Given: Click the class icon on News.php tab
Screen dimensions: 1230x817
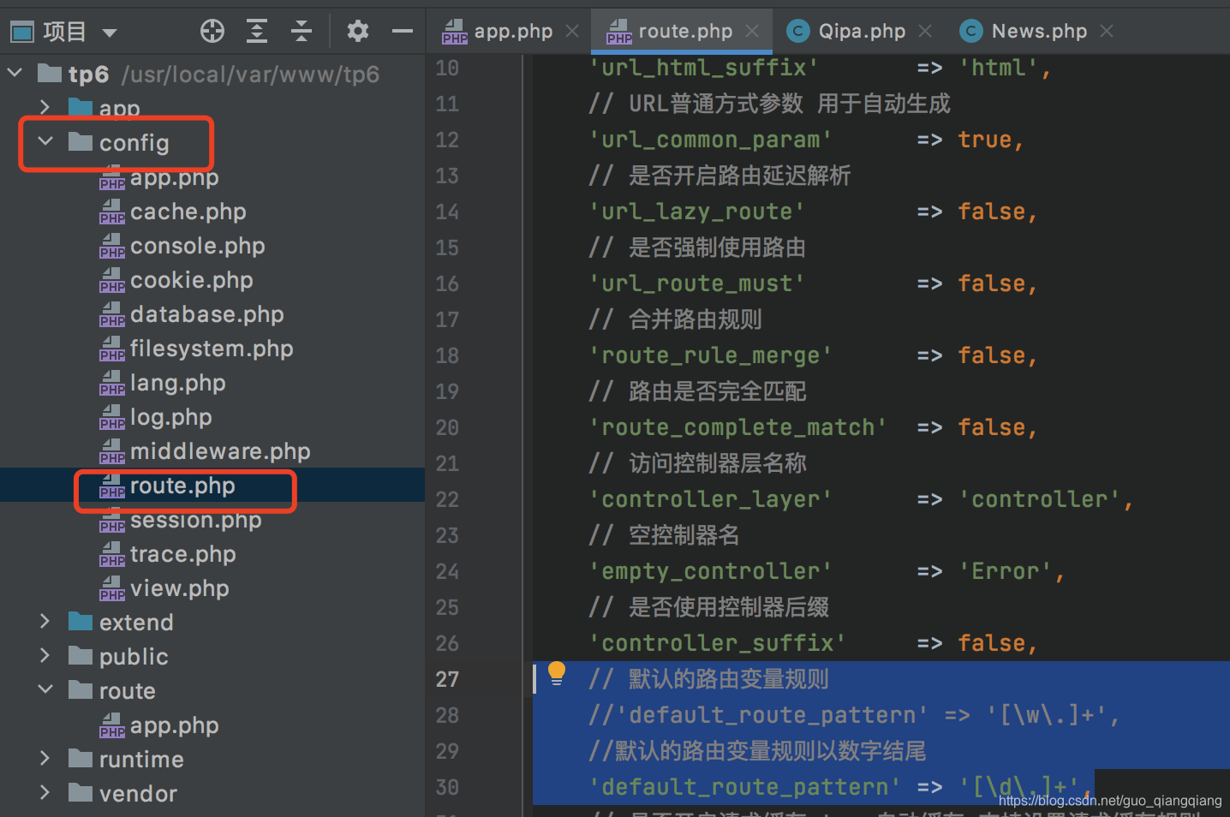Looking at the screenshot, I should point(971,32).
